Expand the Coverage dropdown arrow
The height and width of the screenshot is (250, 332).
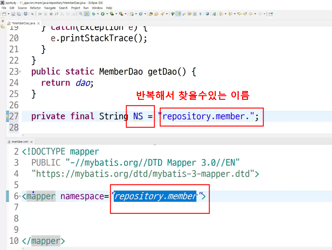tap(116, 14)
